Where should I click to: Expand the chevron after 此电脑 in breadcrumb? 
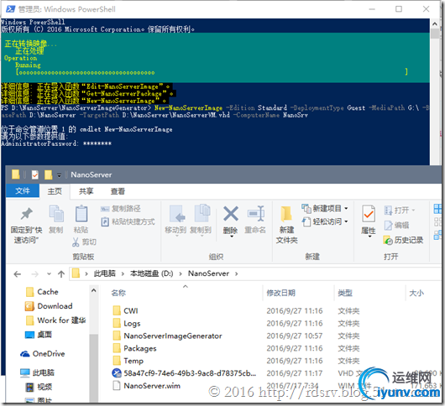(x=123, y=273)
